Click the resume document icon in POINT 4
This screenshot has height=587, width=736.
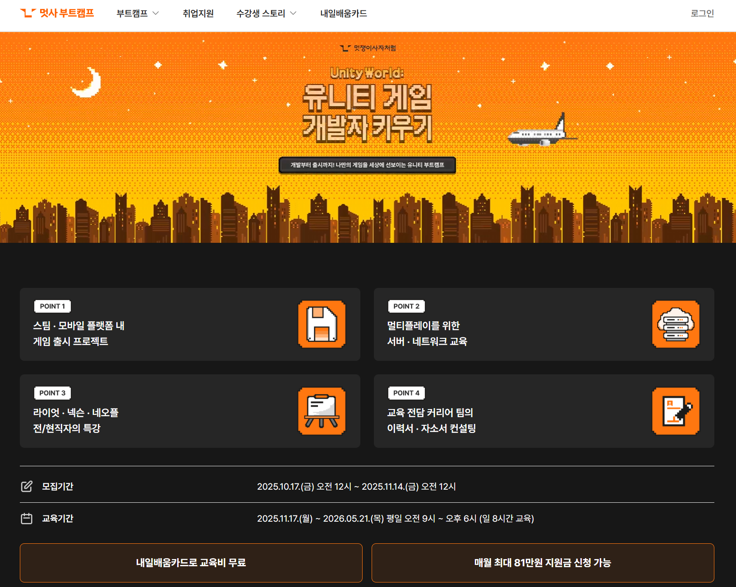676,411
